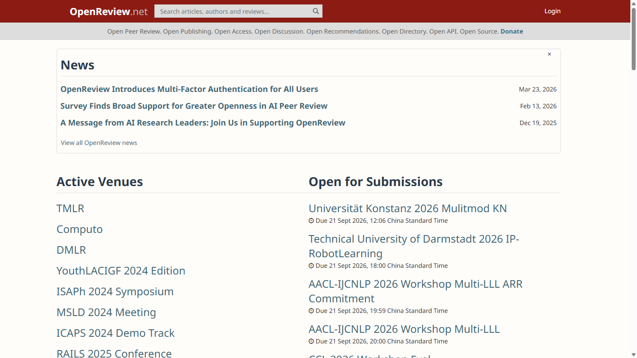Image resolution: width=637 pixels, height=358 pixels.
Task: Open MSLD 2024 Meeting venue
Action: [x=106, y=312]
